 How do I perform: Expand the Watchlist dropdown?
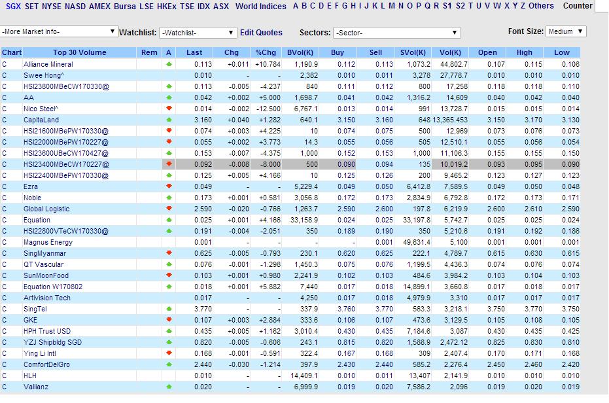coord(198,33)
